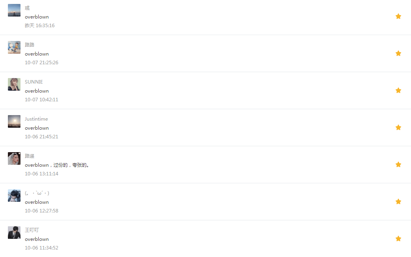Click SUNNIE's profile picture
This screenshot has height=257, width=411.
tap(14, 84)
